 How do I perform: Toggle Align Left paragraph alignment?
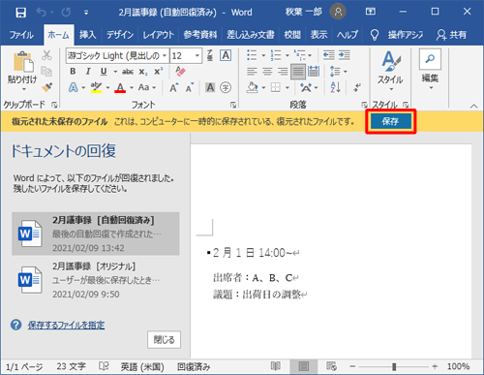252,72
